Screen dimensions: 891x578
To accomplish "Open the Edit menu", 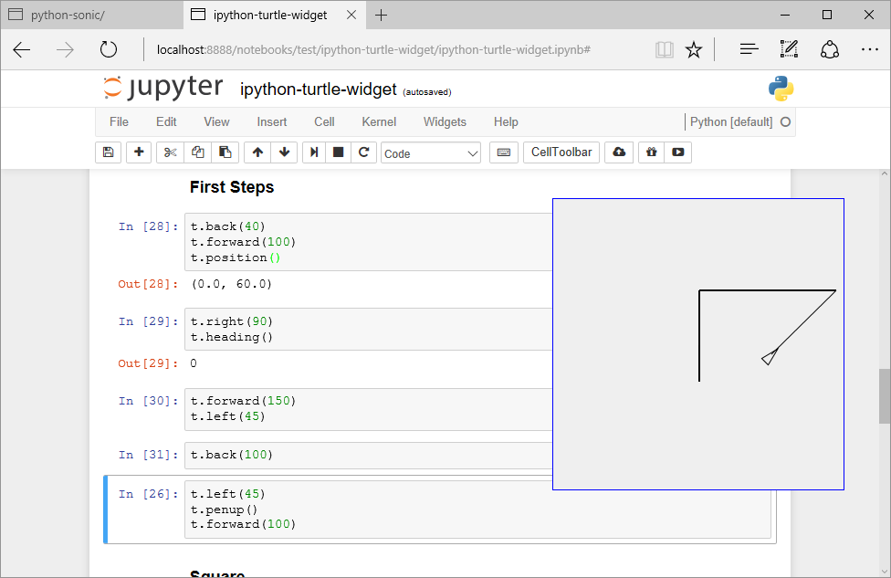I will [166, 121].
